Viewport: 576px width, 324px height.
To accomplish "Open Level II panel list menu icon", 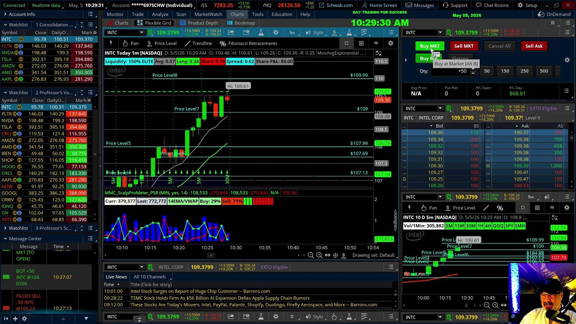I will 567,108.
